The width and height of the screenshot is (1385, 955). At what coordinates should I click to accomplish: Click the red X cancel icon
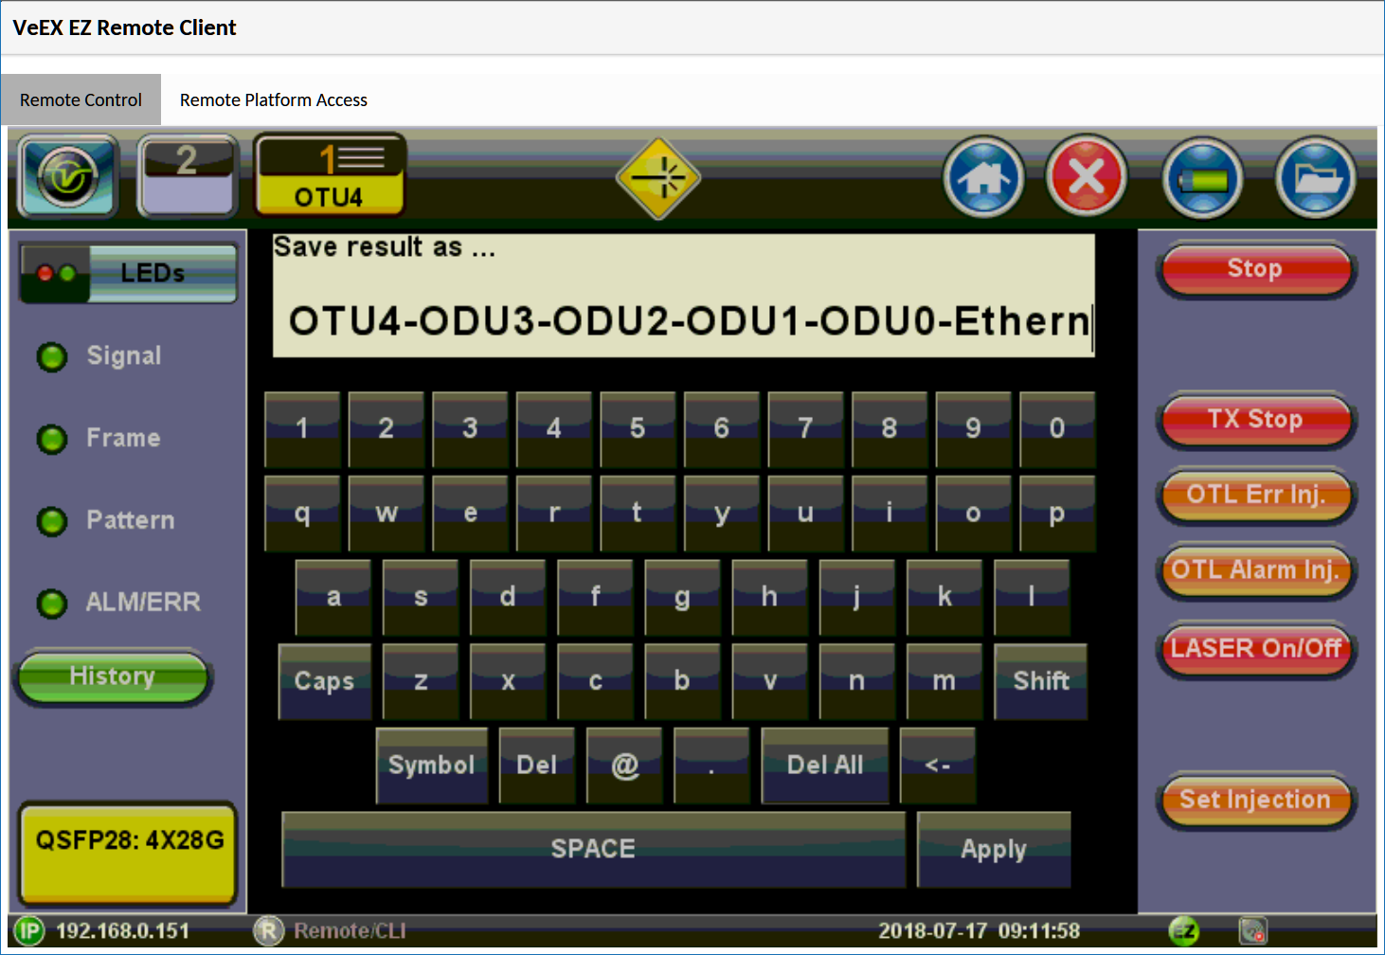point(1087,177)
